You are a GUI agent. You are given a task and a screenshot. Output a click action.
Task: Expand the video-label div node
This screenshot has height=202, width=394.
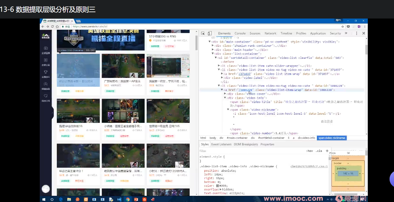coord(222,78)
